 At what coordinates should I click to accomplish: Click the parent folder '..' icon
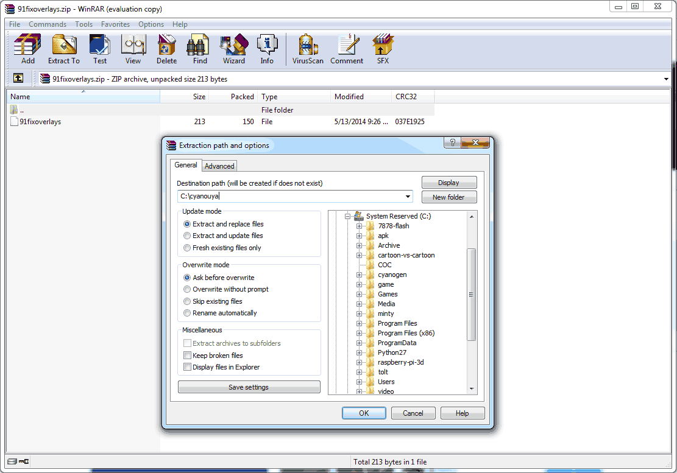14,110
